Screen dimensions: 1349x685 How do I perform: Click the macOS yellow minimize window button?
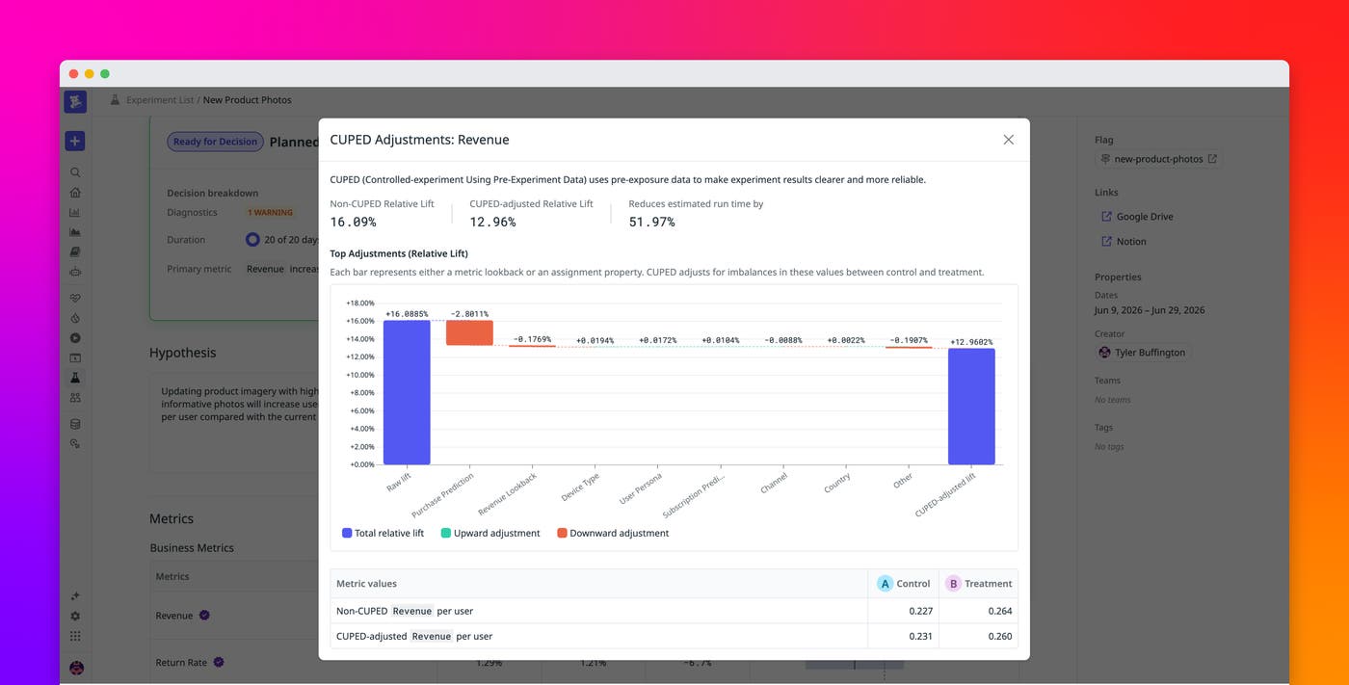coord(90,74)
